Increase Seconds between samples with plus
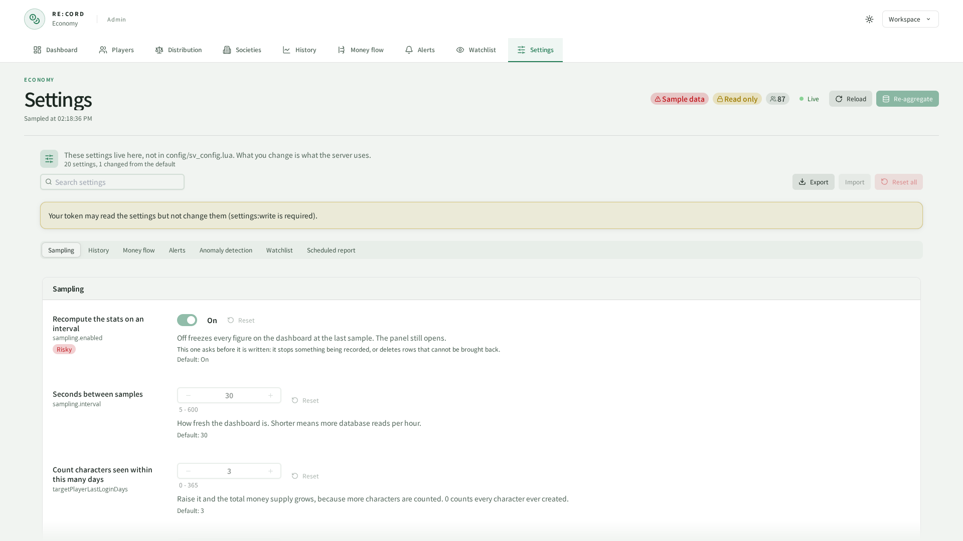This screenshot has width=963, height=541. [270, 396]
